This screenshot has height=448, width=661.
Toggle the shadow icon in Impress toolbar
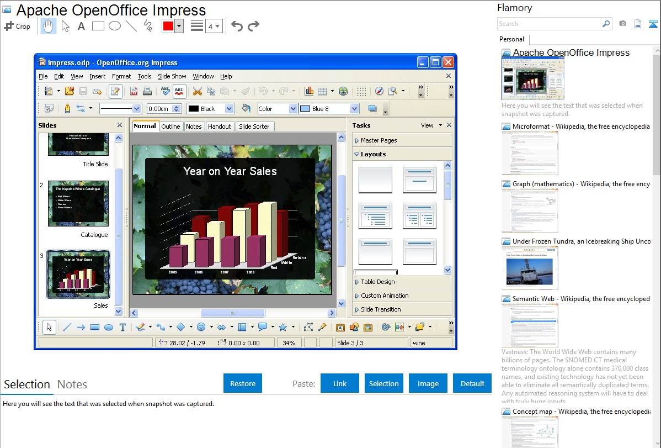pyautogui.click(x=372, y=108)
